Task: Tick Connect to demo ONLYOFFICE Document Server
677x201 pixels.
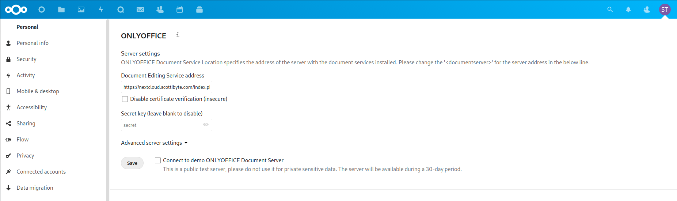Action: pyautogui.click(x=158, y=160)
